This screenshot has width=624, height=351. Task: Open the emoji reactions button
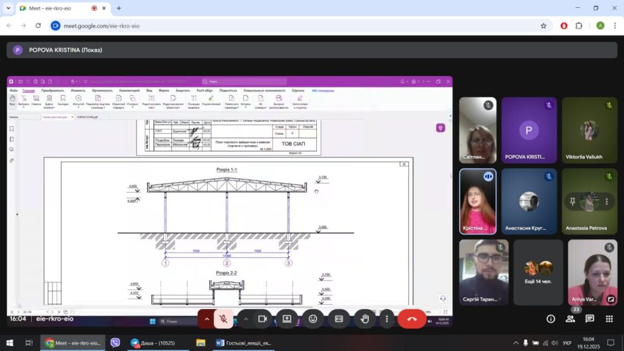[x=313, y=319]
